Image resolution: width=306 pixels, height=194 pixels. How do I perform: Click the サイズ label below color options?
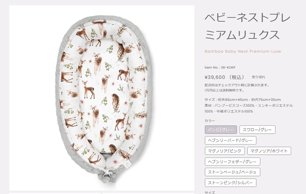click(x=209, y=192)
